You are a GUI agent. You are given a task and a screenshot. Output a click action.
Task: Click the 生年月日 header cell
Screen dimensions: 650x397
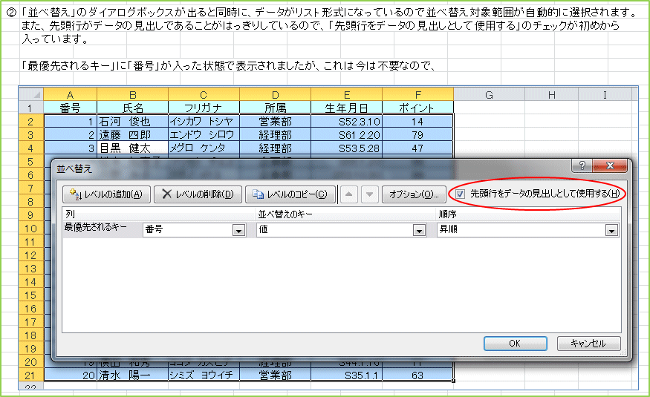point(347,108)
